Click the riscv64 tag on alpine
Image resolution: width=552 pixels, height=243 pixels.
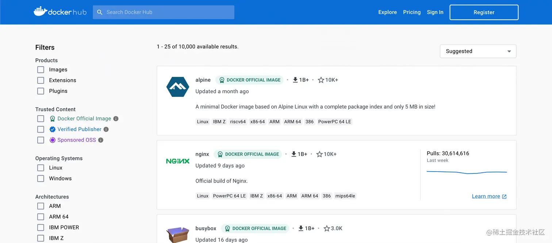coord(238,122)
